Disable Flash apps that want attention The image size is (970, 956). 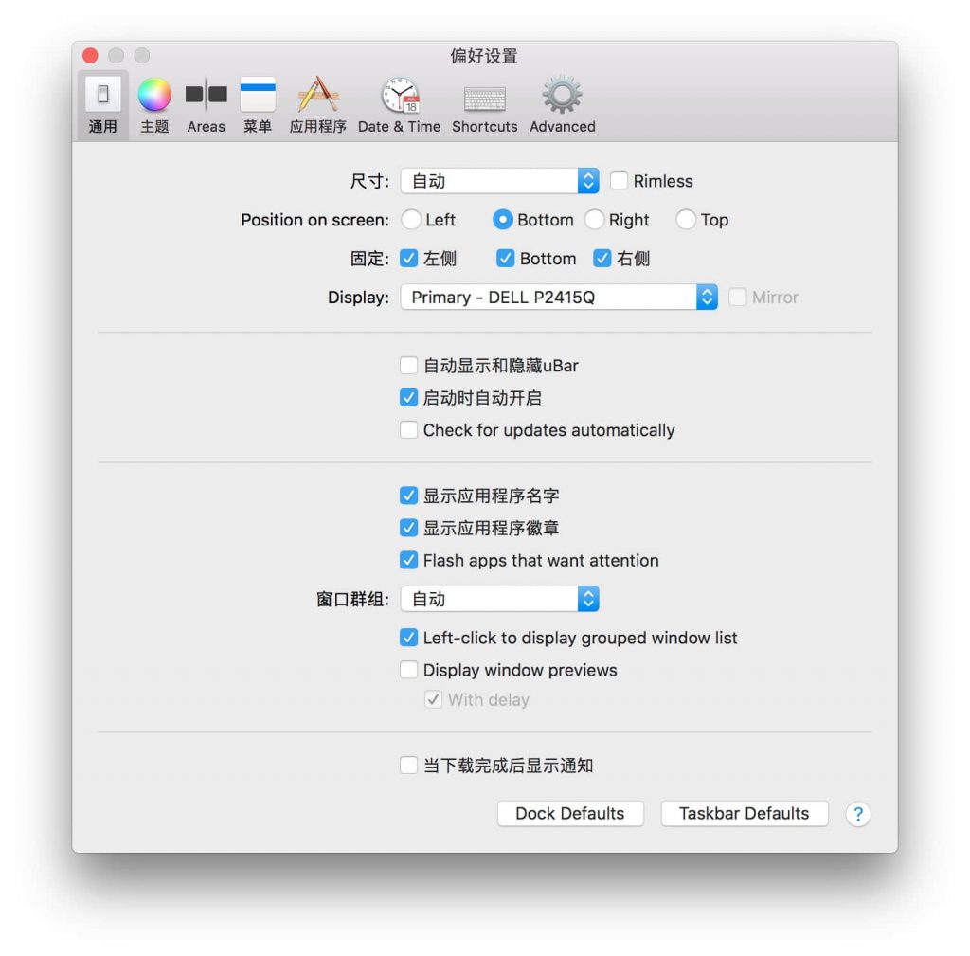click(409, 560)
